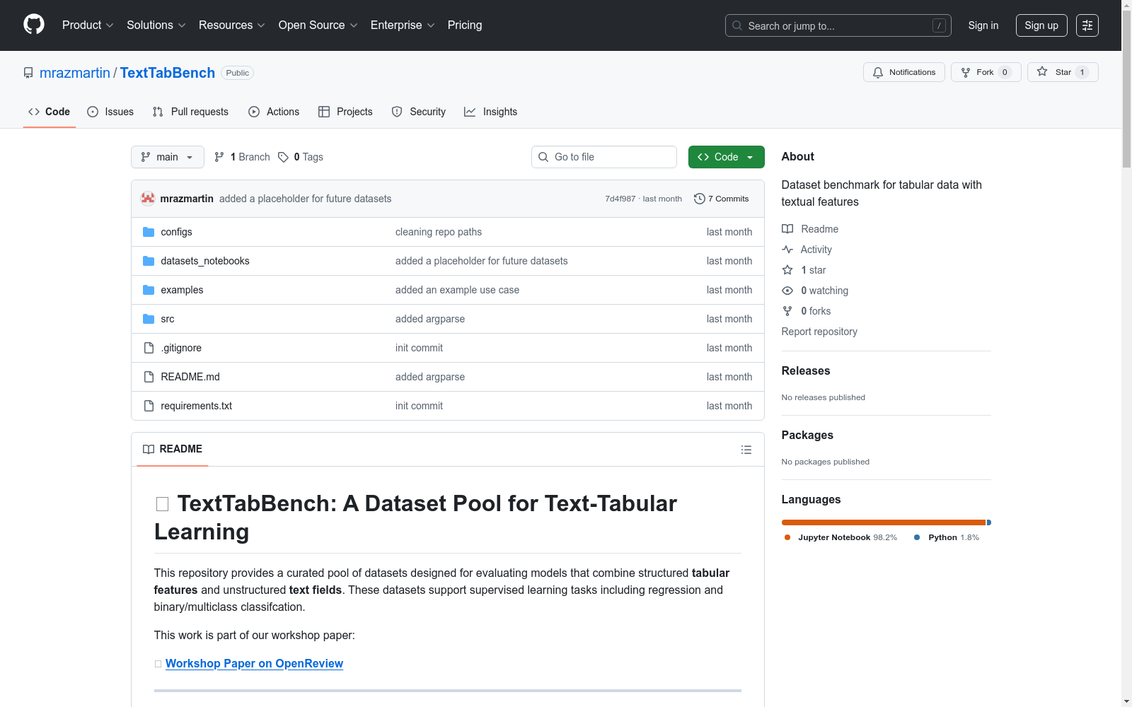This screenshot has height=707, width=1132.
Task: Star the TextTabBench repository
Action: 1063,72
